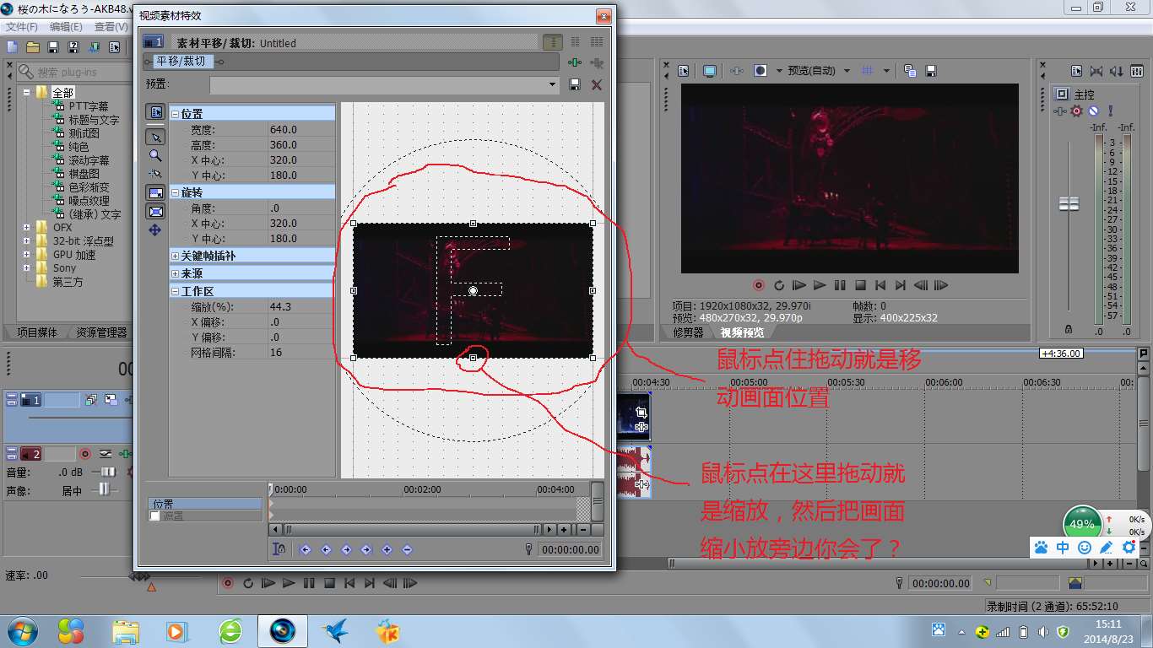Delete keyframe with minus diamond button
The width and height of the screenshot is (1153, 648).
point(407,549)
